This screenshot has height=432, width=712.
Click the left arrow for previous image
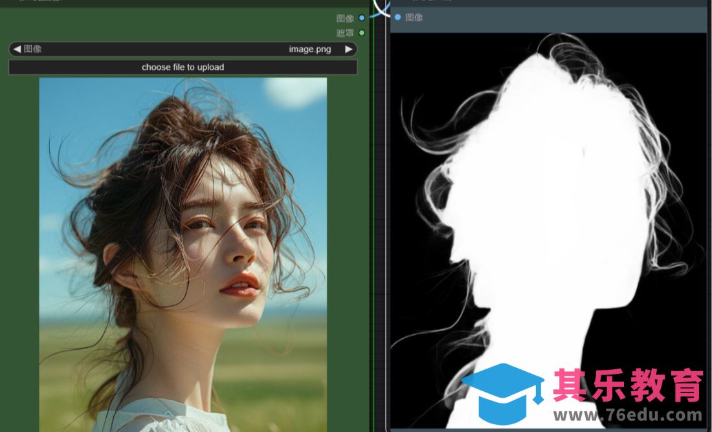pos(17,49)
